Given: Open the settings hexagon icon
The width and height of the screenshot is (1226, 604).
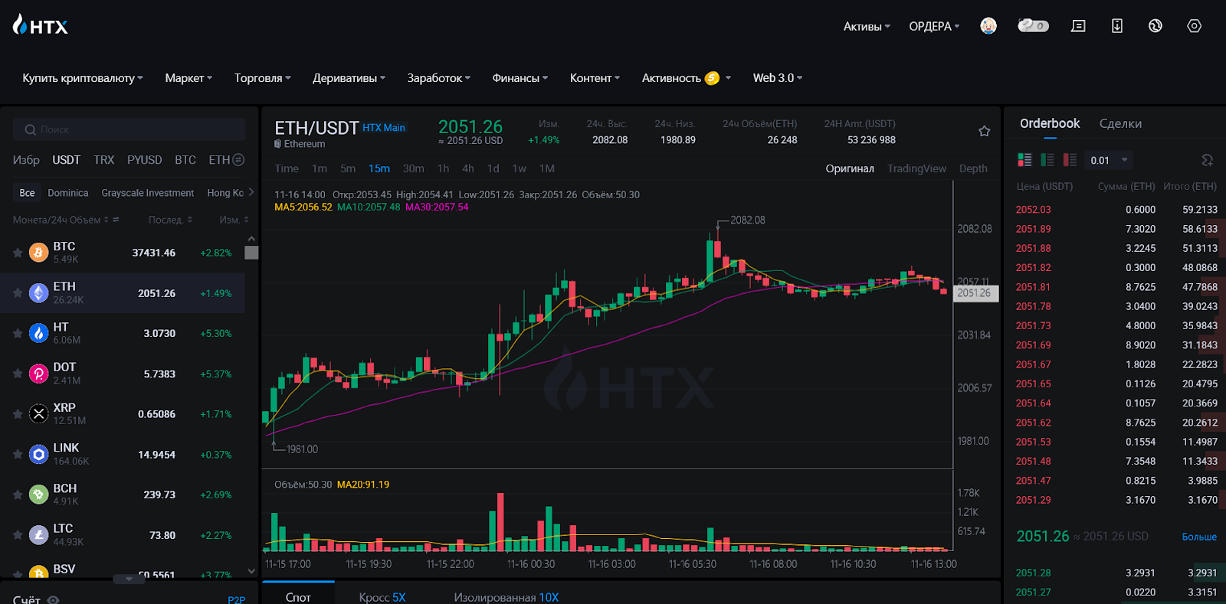Looking at the screenshot, I should [x=1194, y=26].
